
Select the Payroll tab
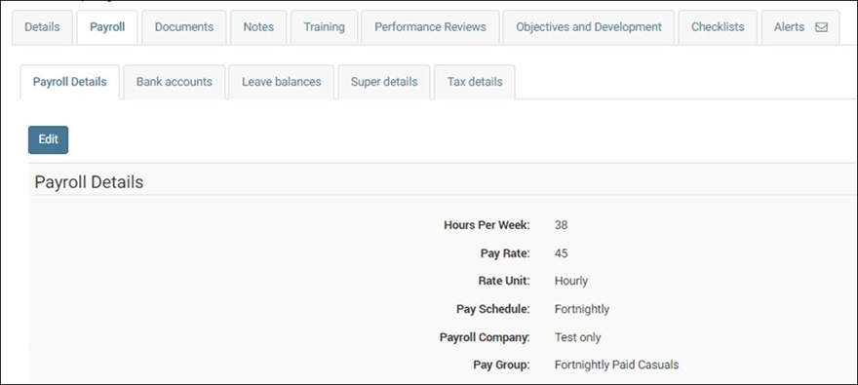(107, 27)
